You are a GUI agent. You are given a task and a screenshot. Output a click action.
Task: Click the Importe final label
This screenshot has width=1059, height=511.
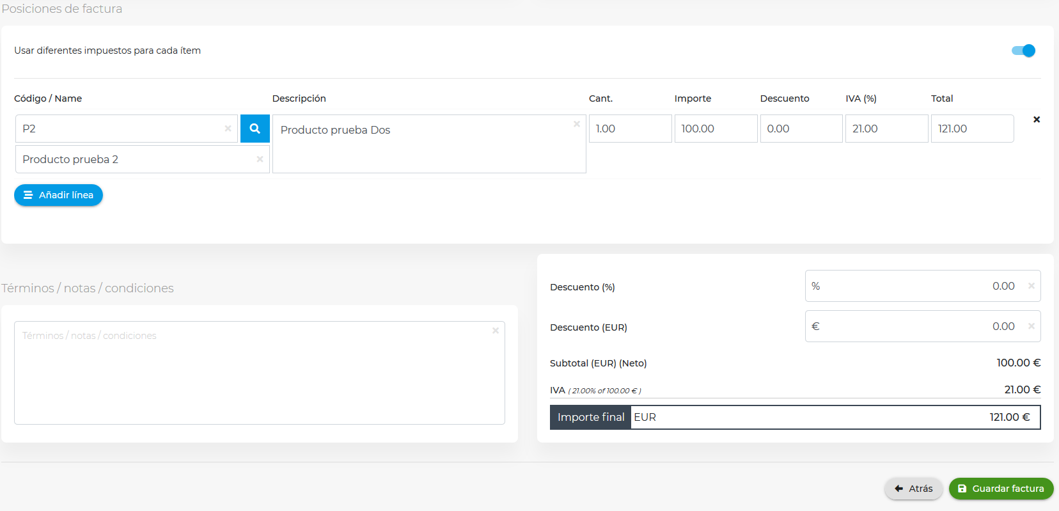tap(591, 417)
